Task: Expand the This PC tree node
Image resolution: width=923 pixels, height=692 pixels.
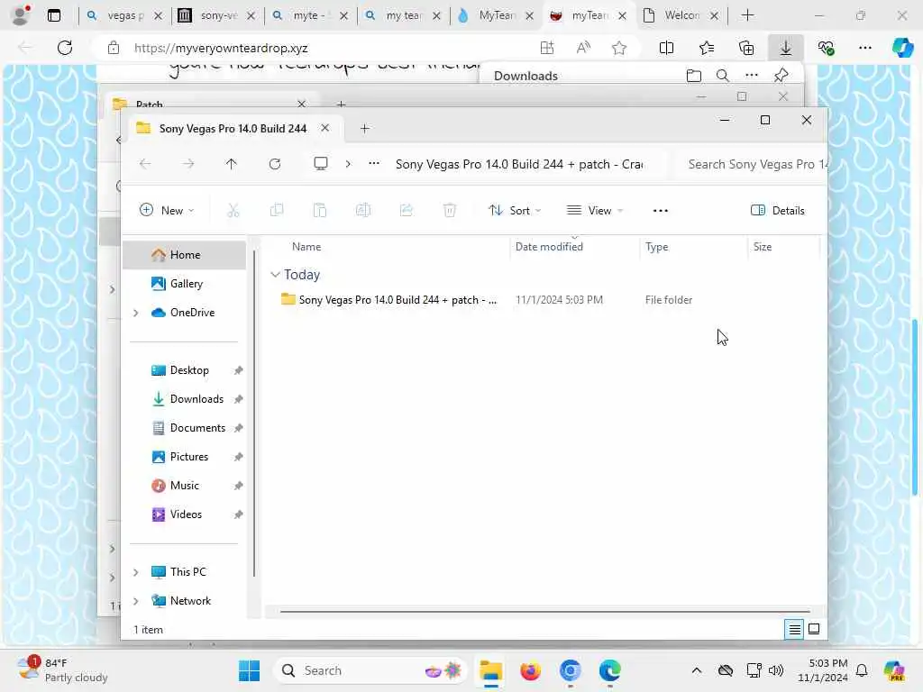Action: pos(136,572)
